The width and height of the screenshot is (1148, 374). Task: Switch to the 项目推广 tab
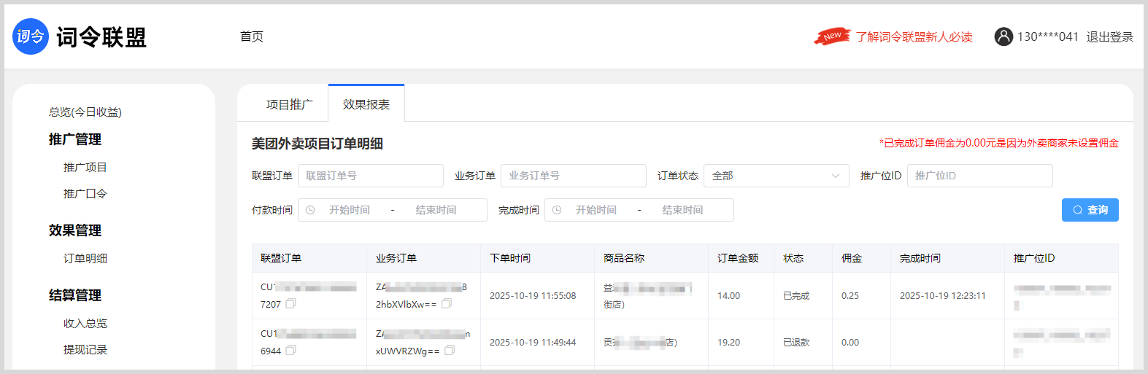pos(289,104)
